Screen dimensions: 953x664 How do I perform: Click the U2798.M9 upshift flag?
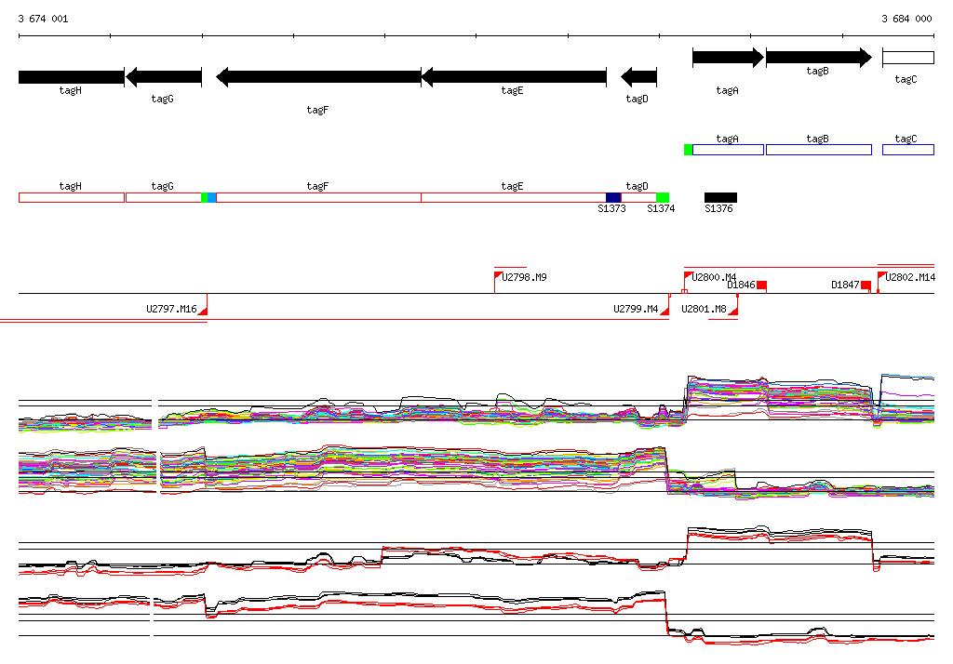[x=498, y=276]
